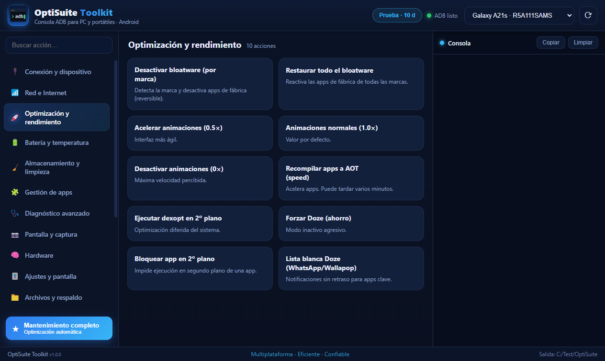
Task: Click the battery icon for Batería y temperatura
Action: (x=15, y=142)
